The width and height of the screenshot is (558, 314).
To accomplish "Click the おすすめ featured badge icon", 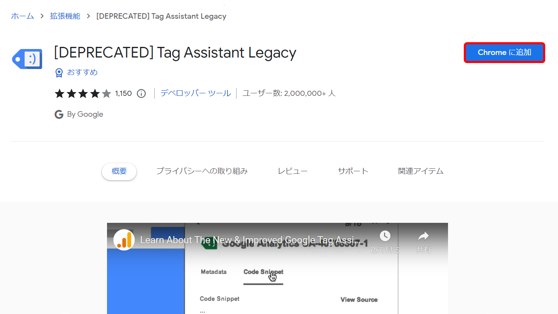I will tap(59, 72).
